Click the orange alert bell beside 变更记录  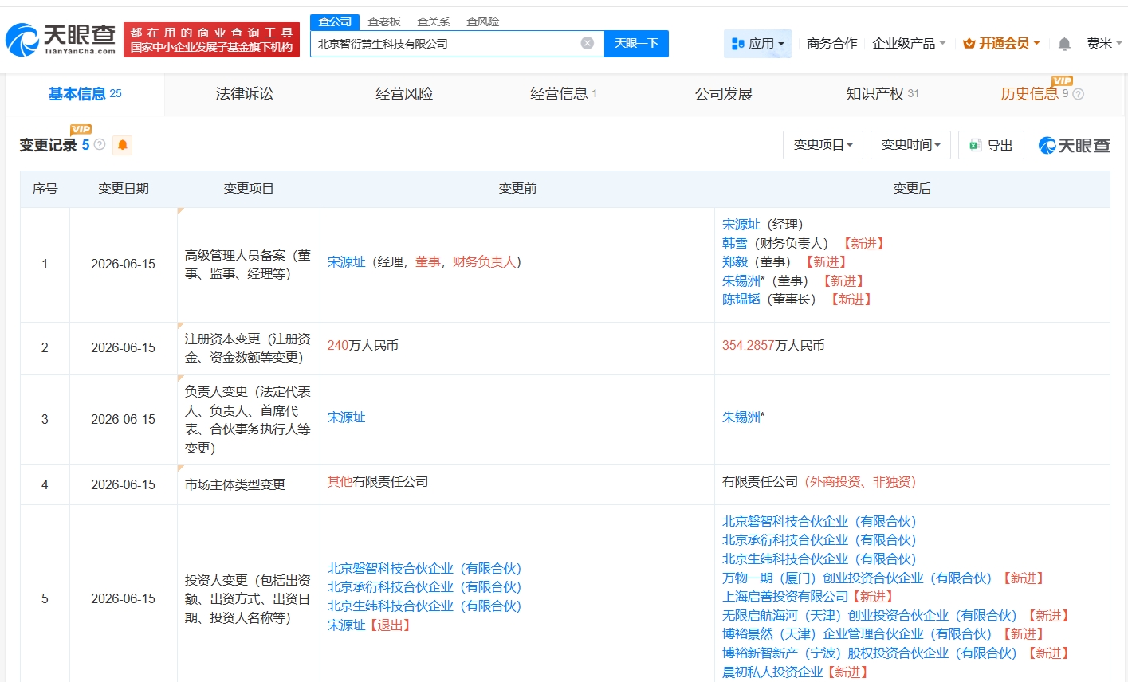(123, 145)
